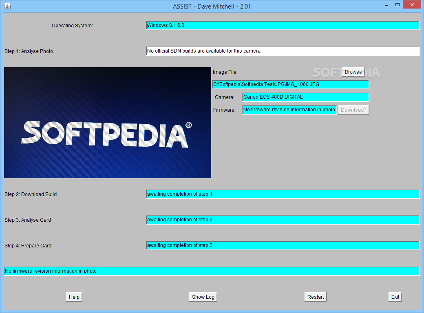Click the Browse button for image file

point(353,72)
